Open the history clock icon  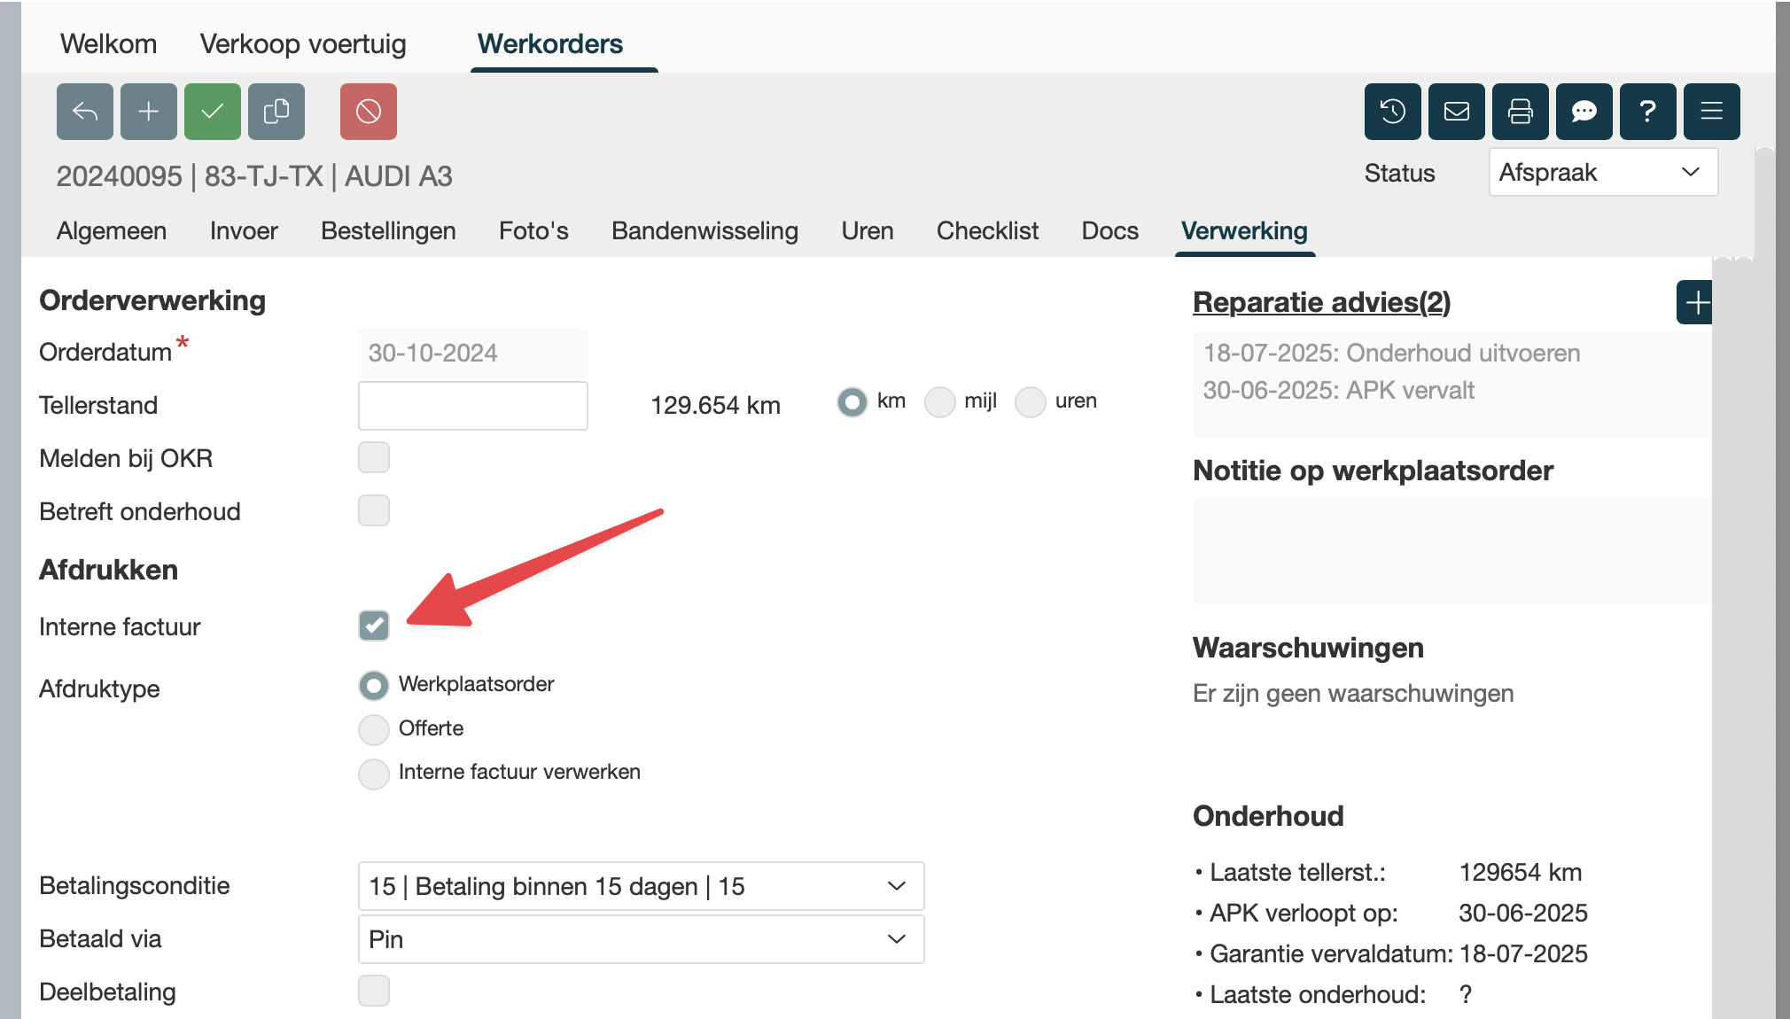[1393, 112]
